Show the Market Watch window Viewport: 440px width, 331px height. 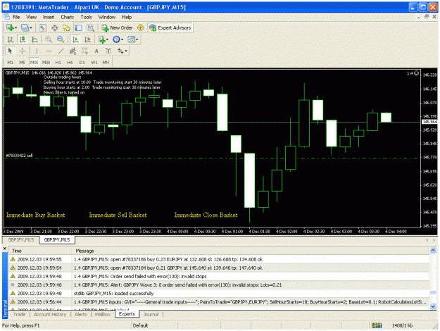43,27
